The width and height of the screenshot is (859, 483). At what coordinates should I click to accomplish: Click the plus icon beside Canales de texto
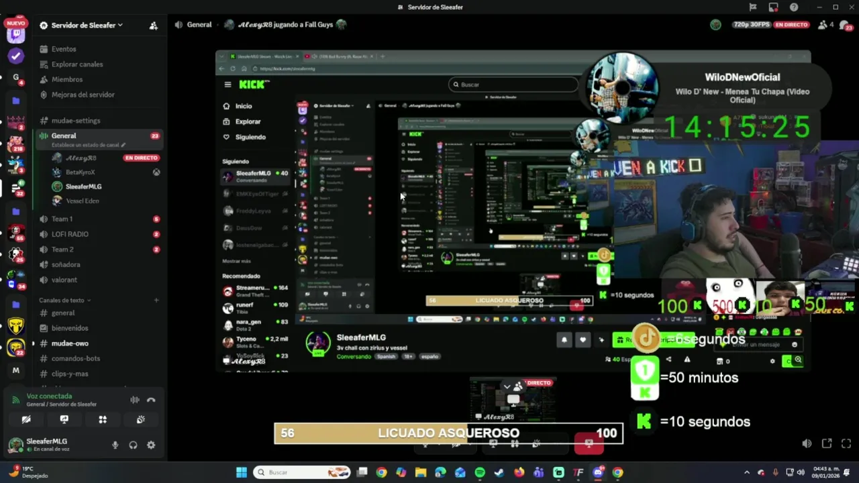click(156, 301)
